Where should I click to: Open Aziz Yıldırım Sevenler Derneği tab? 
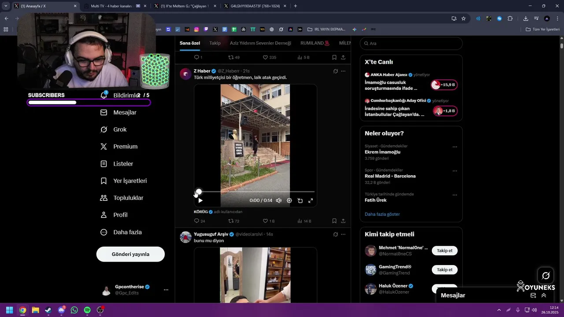[260, 43]
